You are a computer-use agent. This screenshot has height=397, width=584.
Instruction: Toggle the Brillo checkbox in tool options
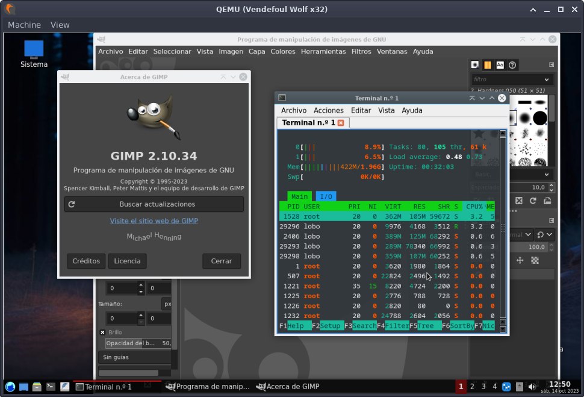pos(102,332)
